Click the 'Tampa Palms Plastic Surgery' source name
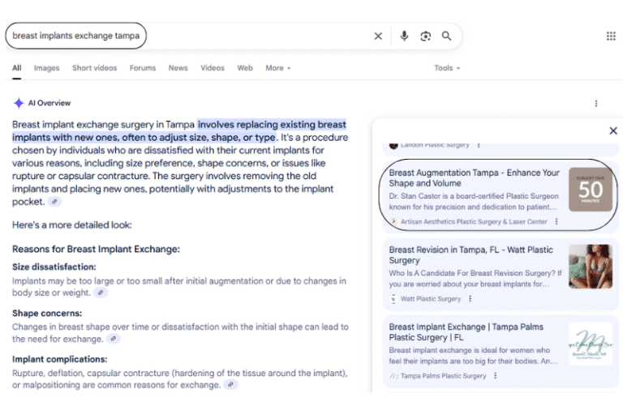 pos(444,375)
